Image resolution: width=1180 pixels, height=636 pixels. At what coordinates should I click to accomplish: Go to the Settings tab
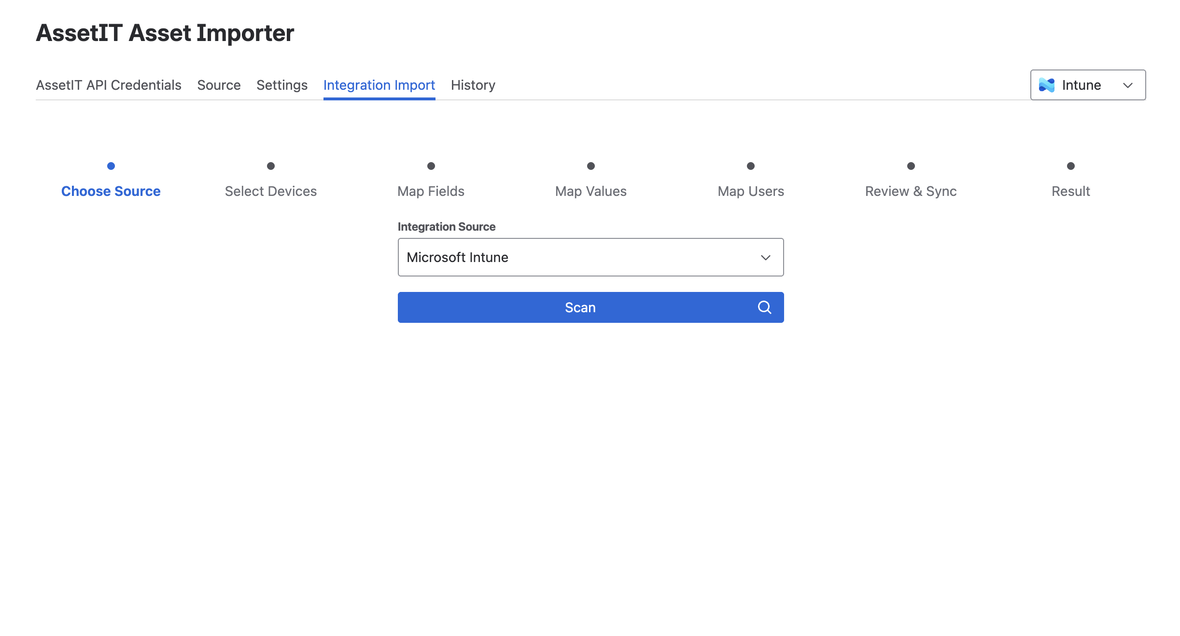pyautogui.click(x=282, y=85)
